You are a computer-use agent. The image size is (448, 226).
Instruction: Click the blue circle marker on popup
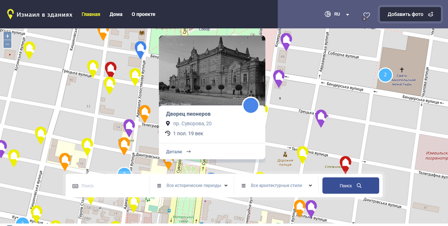click(251, 105)
